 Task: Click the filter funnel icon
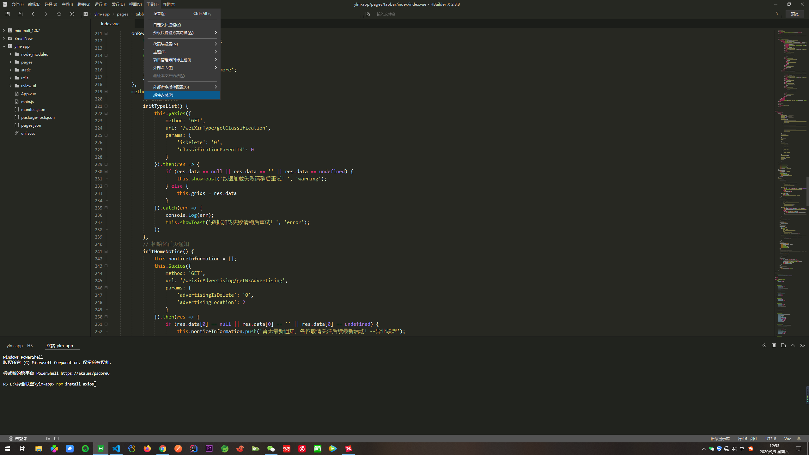778,14
